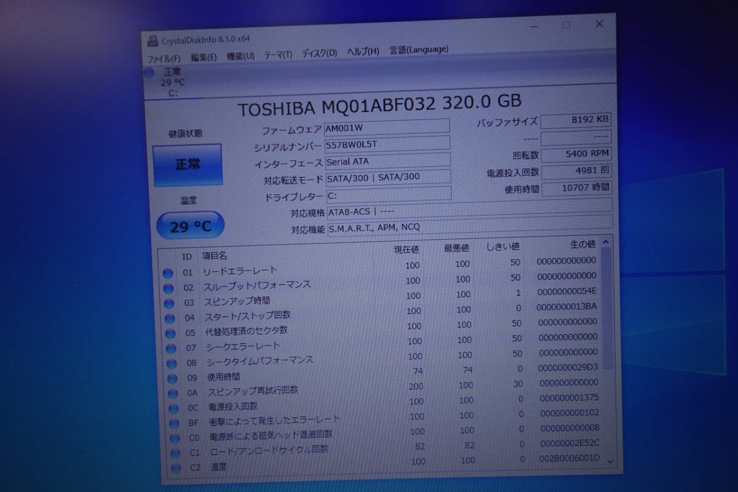Click the 29 °C temperature button
The width and height of the screenshot is (738, 492).
coord(190,226)
